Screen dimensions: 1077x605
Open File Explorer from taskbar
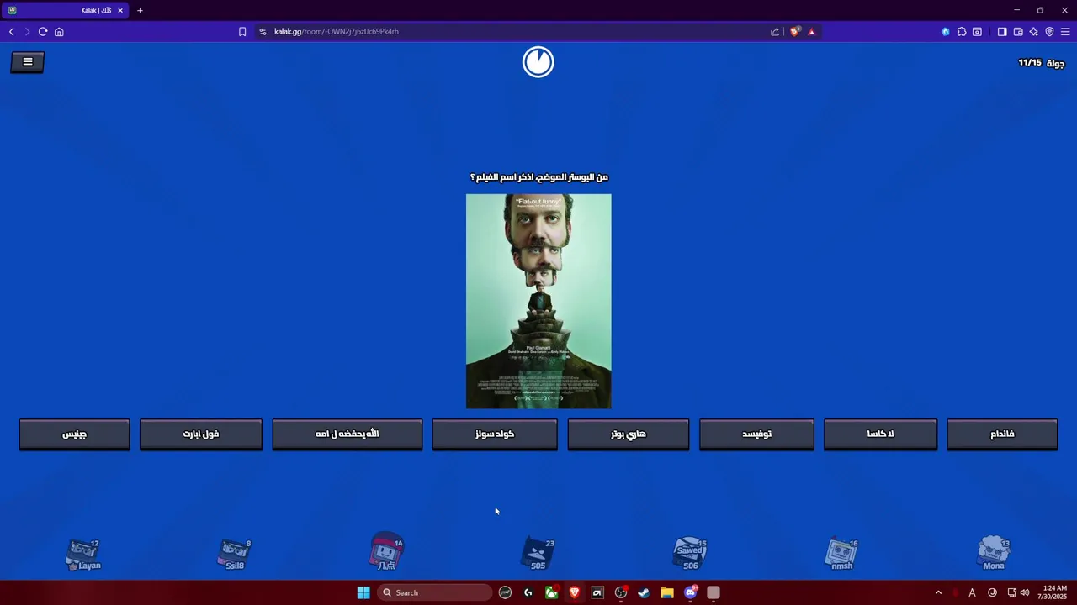click(666, 592)
